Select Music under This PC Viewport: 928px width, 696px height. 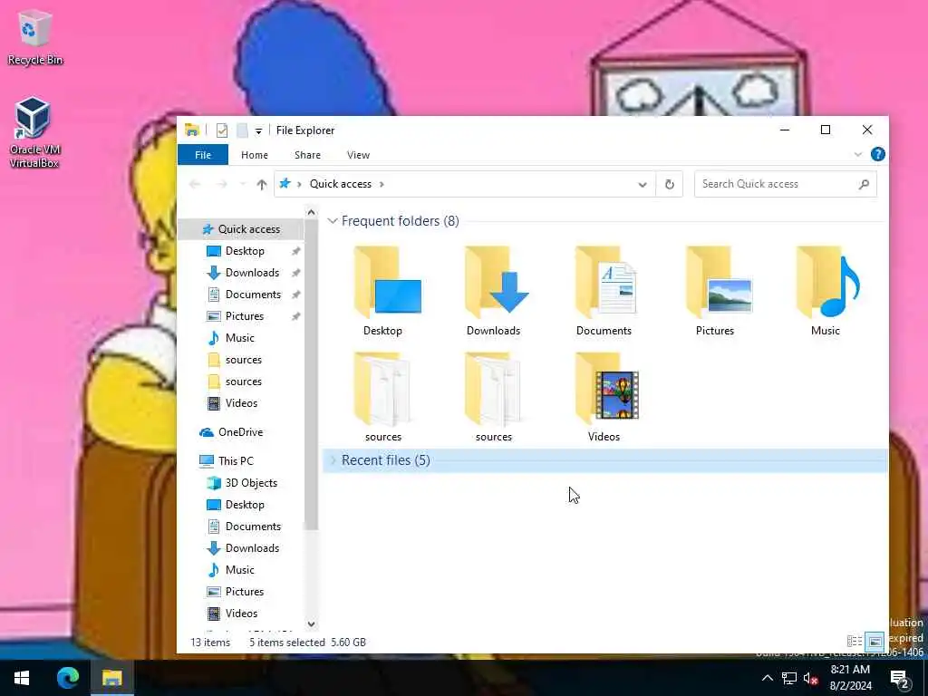tap(241, 570)
